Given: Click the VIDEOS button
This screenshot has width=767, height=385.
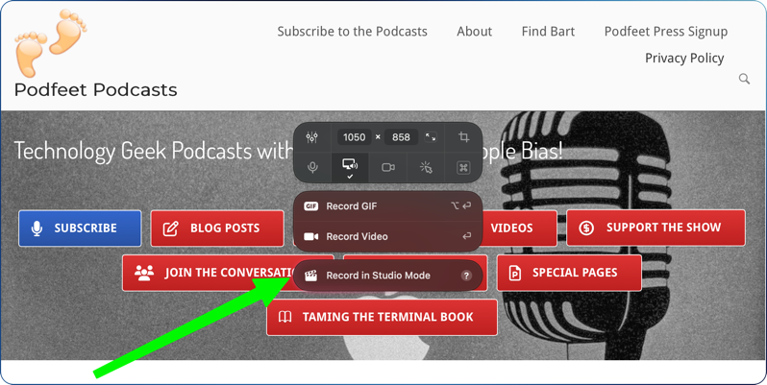Looking at the screenshot, I should [x=519, y=229].
